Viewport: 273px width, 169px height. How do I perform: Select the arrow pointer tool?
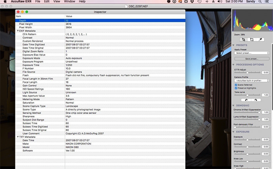[243, 40]
